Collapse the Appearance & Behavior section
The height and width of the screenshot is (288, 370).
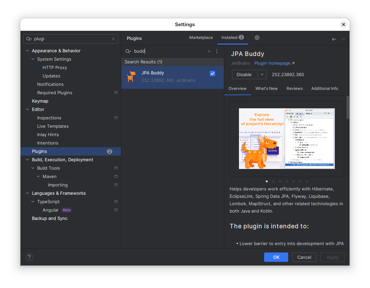27,51
